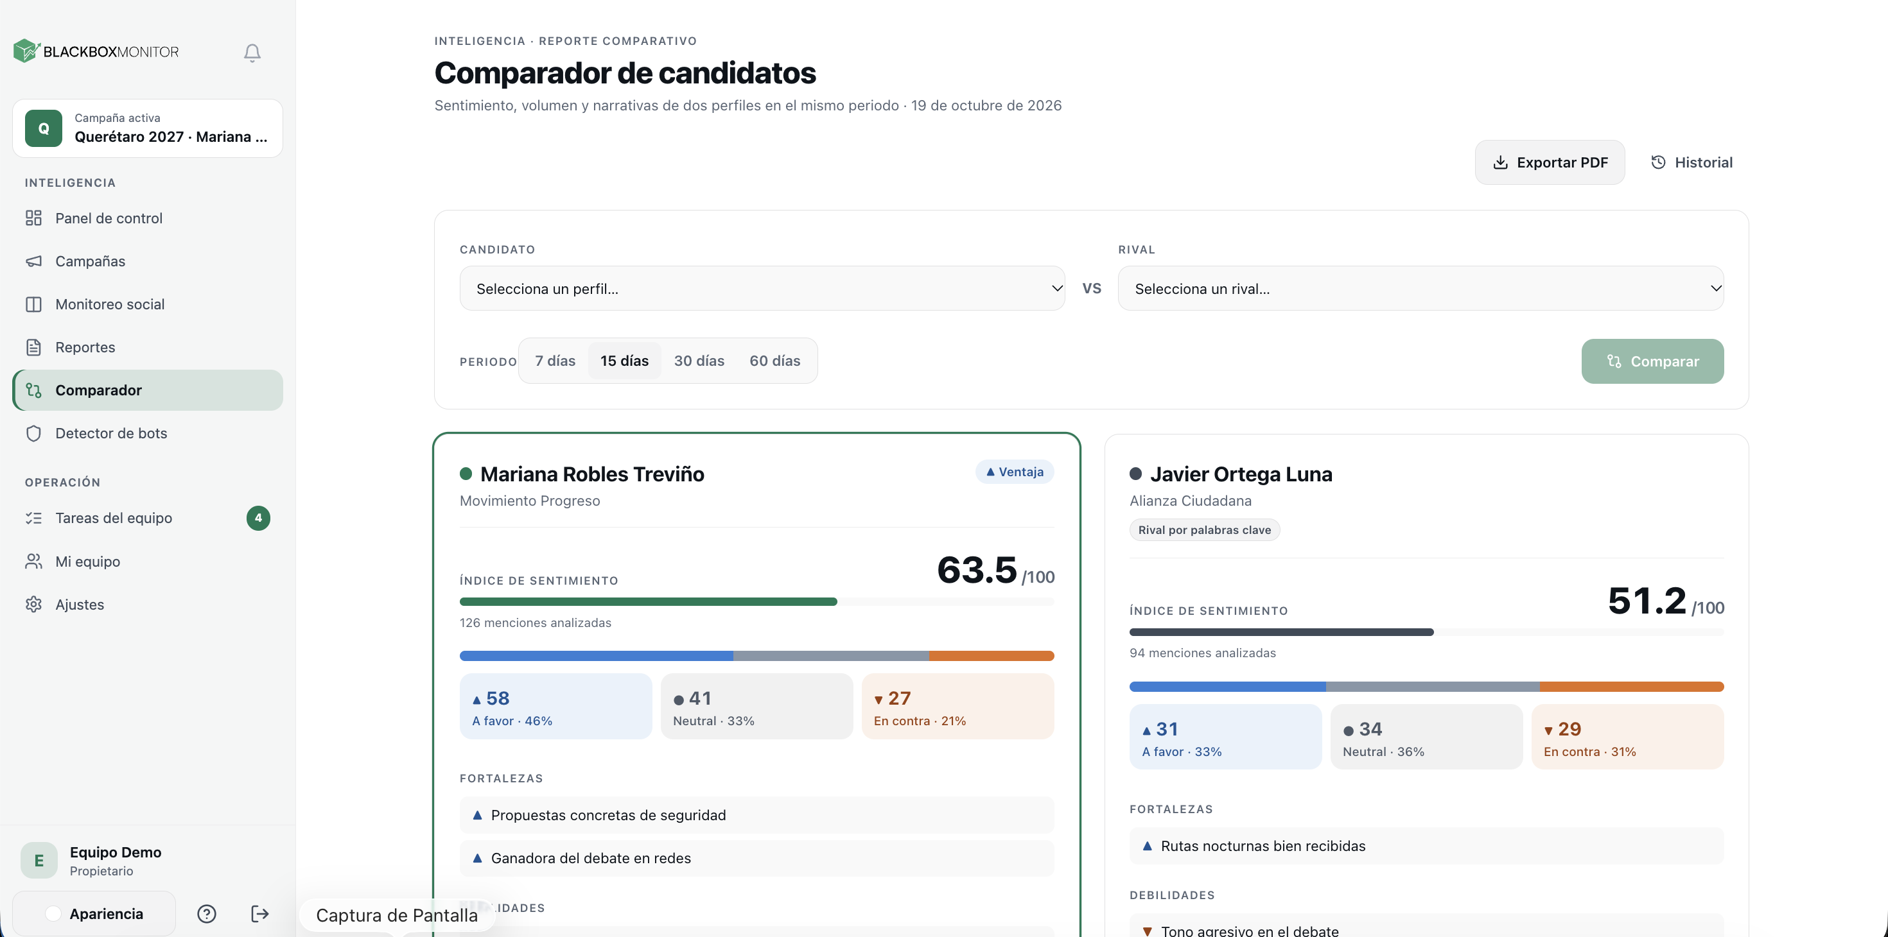Open the Reportes page
Viewport: 1888px width, 937px height.
[x=147, y=347]
